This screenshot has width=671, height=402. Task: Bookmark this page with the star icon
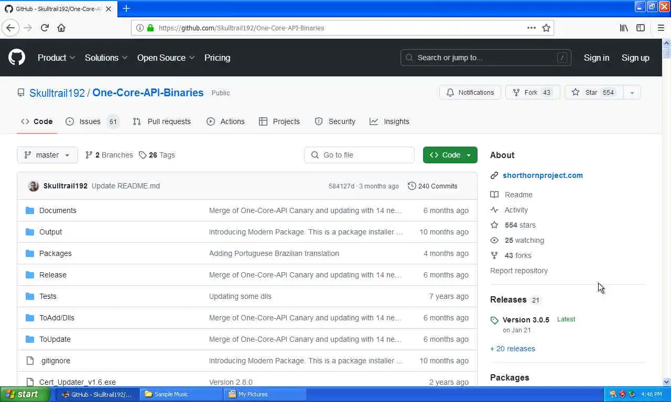(x=546, y=28)
